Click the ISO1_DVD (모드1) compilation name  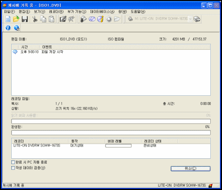click(x=73, y=39)
